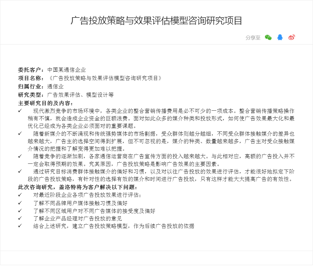Click the page title 广告投放策略与效果评估模型咨询研究项目
Viewport: 313px width, 278px height.
click(156, 21)
